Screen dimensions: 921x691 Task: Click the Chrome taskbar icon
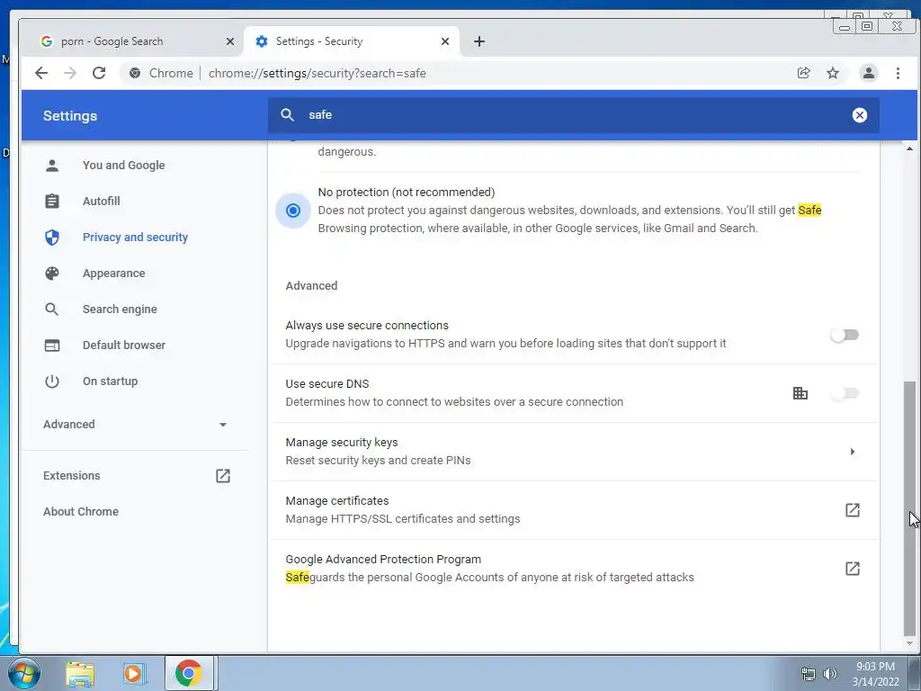click(189, 673)
